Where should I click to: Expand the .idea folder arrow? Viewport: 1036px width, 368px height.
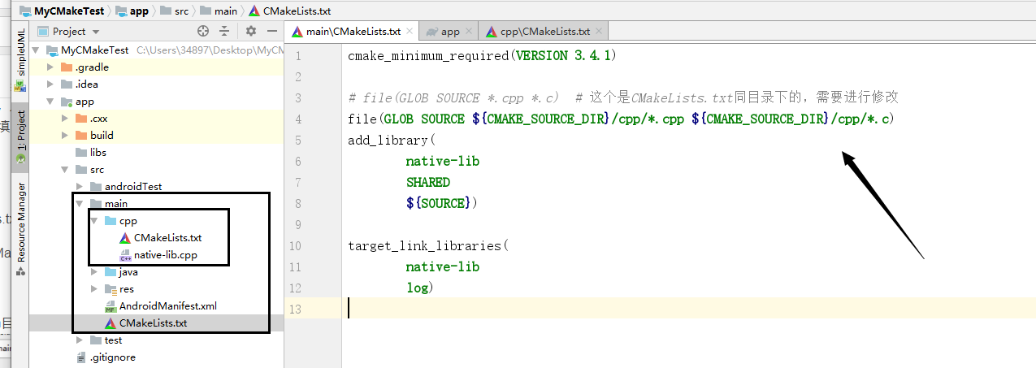tap(51, 84)
